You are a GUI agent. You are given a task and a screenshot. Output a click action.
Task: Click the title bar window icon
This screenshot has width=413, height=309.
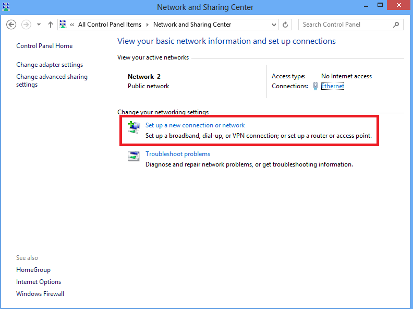point(7,5)
